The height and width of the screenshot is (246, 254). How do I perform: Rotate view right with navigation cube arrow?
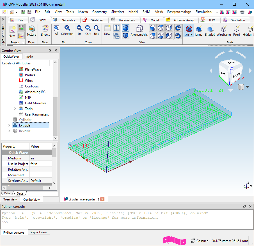(x=250, y=70)
